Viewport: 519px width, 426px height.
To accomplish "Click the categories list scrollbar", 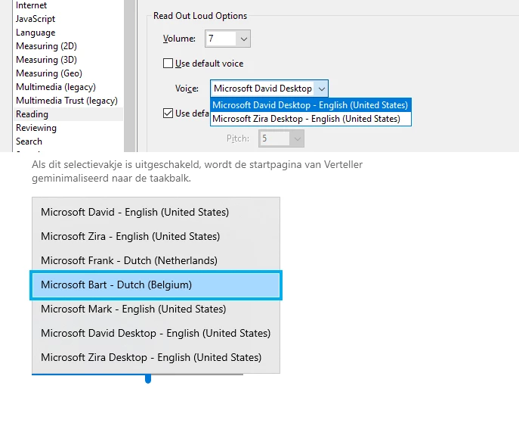I will tap(130, 76).
